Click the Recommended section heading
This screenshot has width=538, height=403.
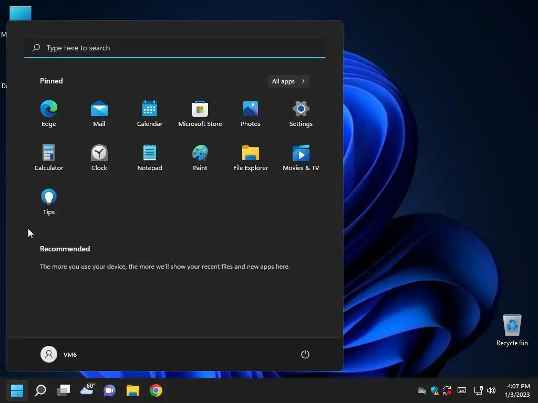(65, 249)
